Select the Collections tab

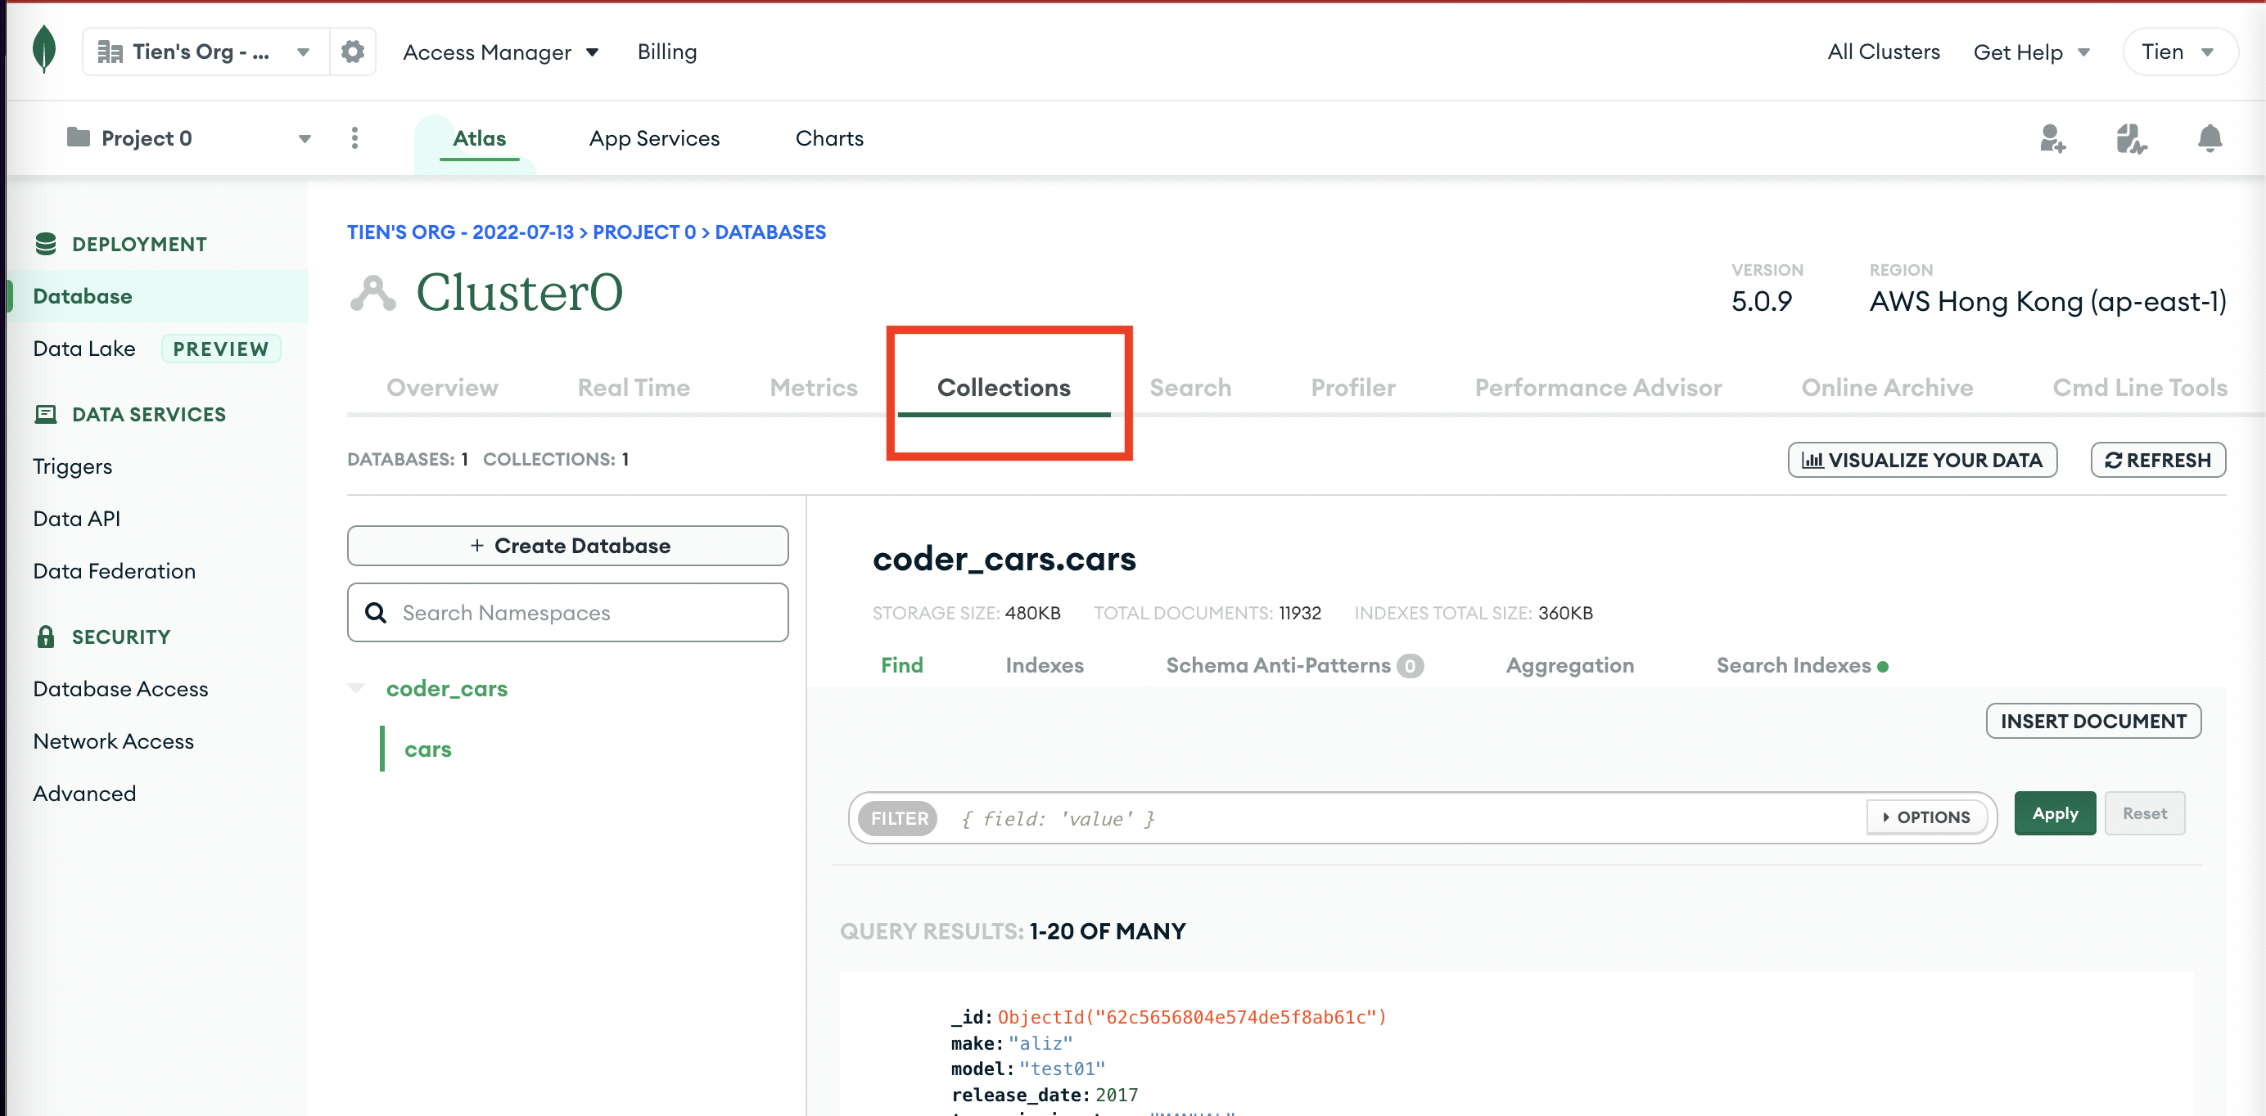click(1004, 388)
